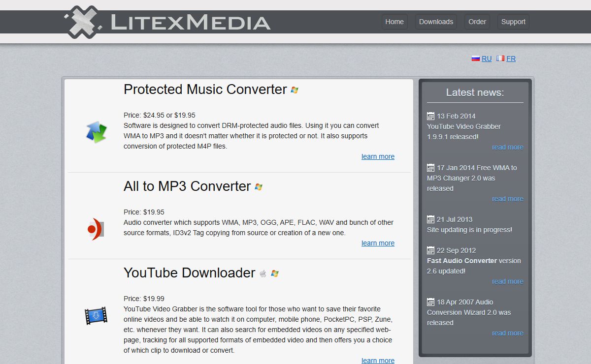Click the Price: $19.99 text
The image size is (591, 364).
(x=144, y=299)
